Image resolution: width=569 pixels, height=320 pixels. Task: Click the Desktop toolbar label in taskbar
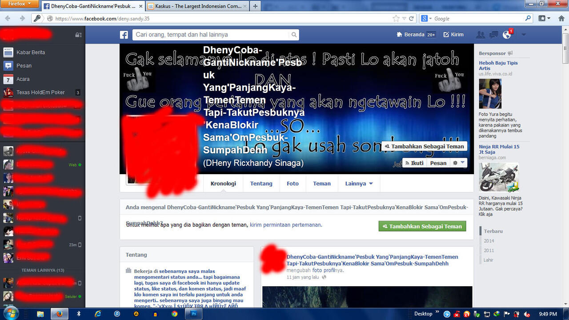(x=423, y=314)
